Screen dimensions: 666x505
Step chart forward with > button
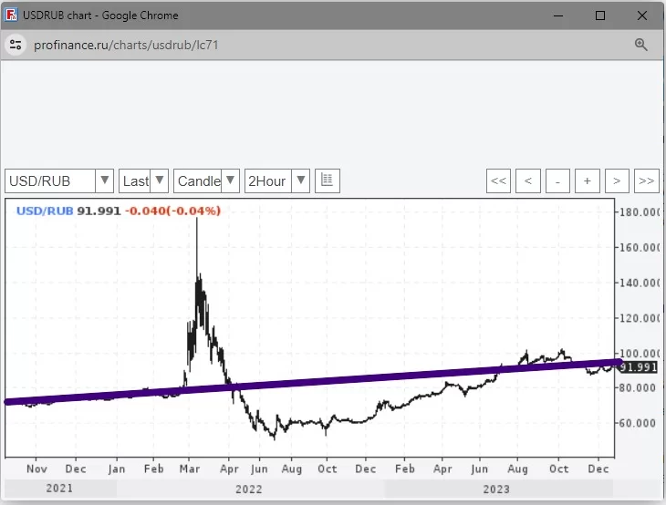pos(617,180)
